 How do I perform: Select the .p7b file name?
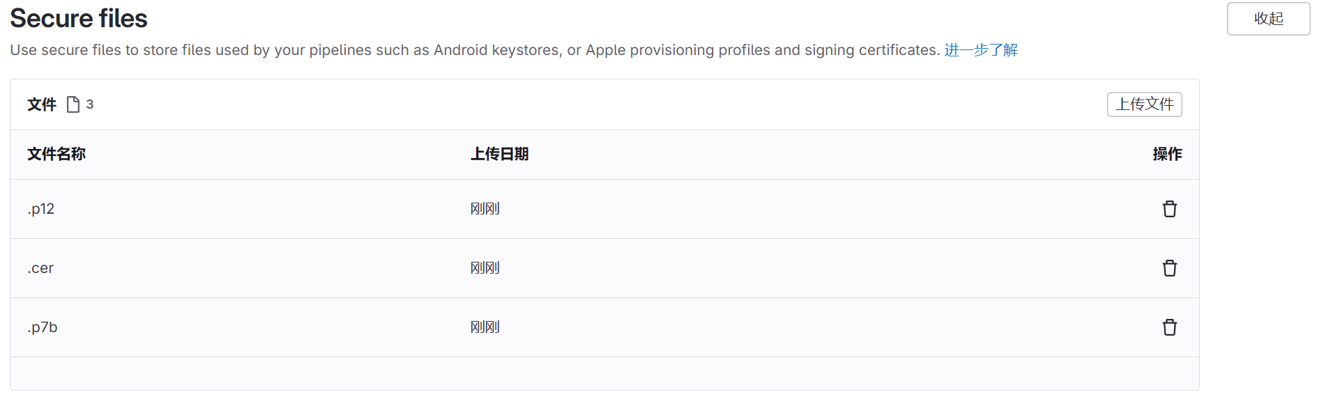(43, 327)
